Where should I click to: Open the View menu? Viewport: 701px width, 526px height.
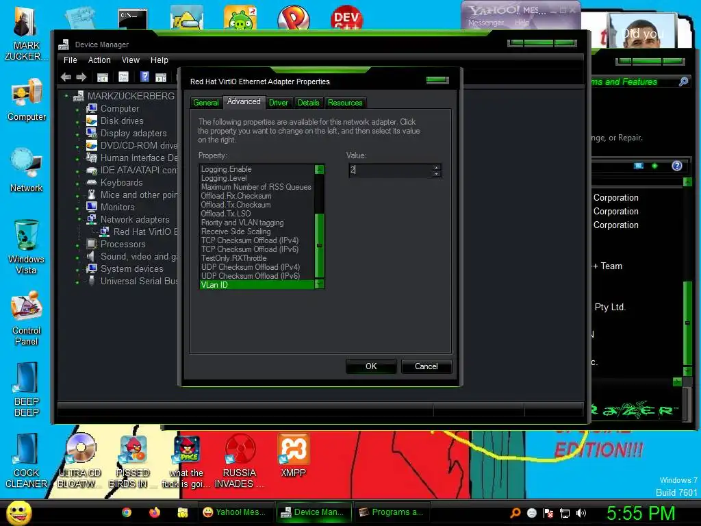point(131,60)
